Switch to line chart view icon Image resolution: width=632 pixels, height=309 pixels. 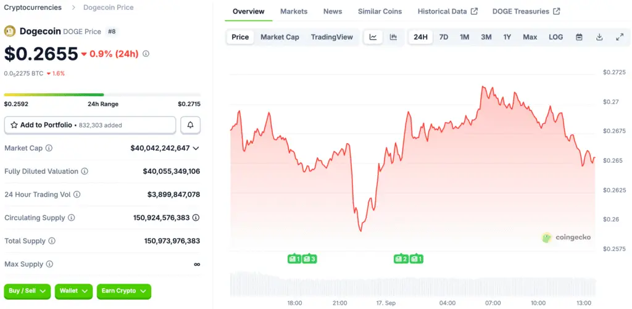[x=373, y=37]
